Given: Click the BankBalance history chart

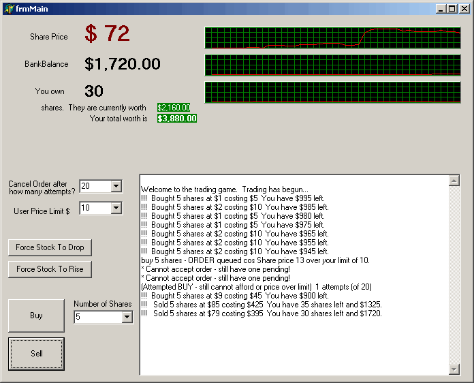Looking at the screenshot, I should tap(332, 65).
